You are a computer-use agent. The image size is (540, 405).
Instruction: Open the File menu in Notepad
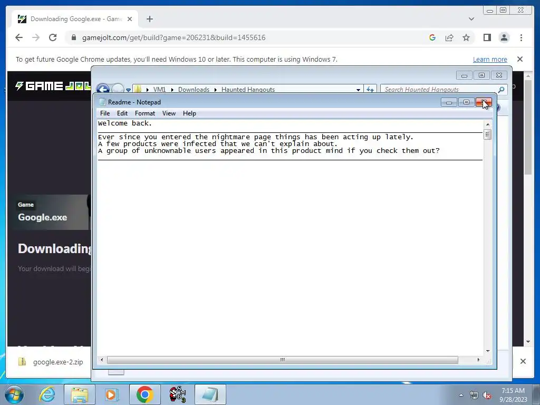[x=105, y=113]
